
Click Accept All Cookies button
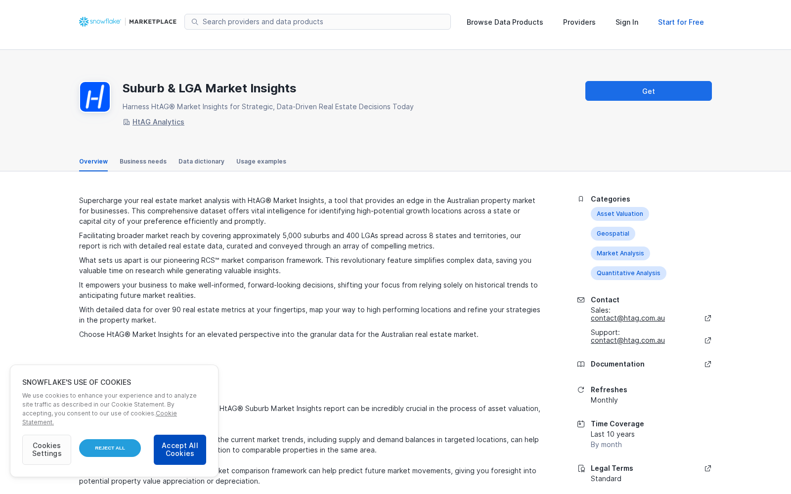pos(180,450)
